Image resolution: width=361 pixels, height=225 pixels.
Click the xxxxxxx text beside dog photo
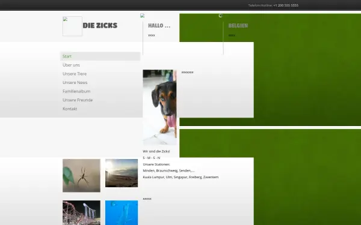pyautogui.click(x=187, y=72)
